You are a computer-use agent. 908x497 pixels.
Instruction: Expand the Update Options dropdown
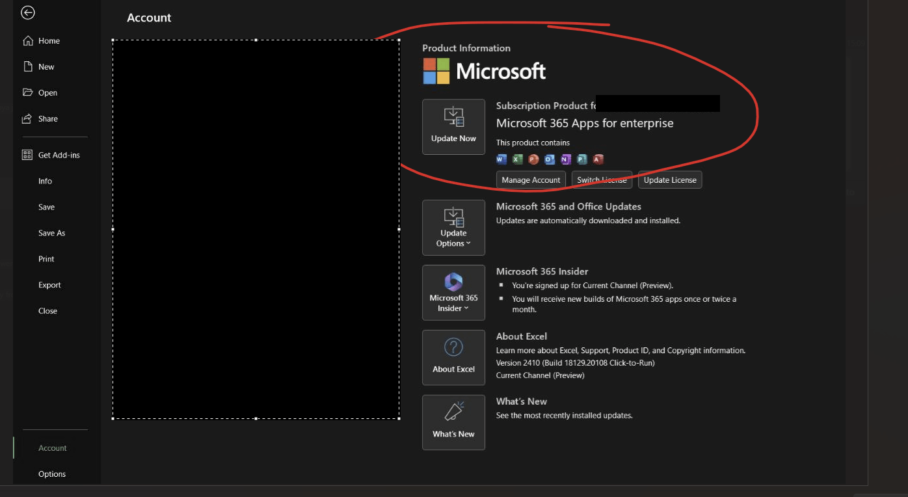pos(453,228)
